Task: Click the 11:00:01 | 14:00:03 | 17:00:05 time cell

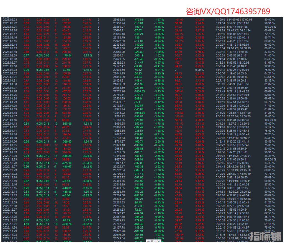Action: tap(234, 20)
